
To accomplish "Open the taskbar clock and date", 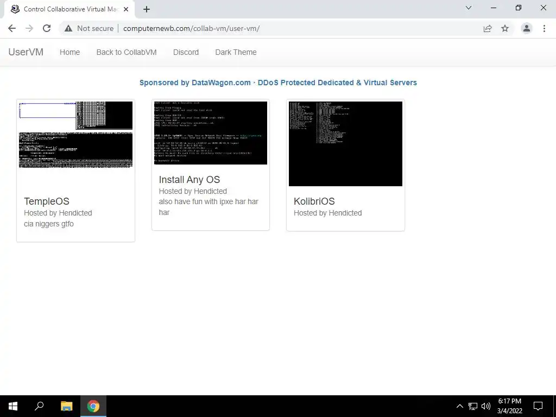I will 509,406.
